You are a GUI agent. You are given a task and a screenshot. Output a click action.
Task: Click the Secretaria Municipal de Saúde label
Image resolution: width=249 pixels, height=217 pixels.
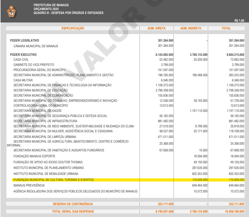pos(37,111)
